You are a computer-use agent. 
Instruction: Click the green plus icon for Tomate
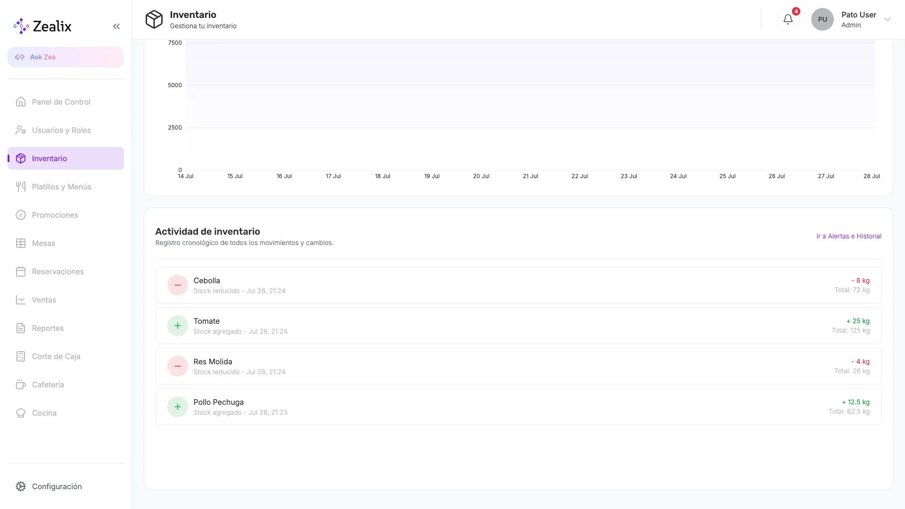(178, 326)
